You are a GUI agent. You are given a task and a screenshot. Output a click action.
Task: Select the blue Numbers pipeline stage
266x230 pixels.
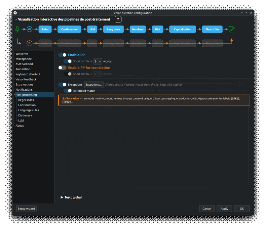coord(138,29)
